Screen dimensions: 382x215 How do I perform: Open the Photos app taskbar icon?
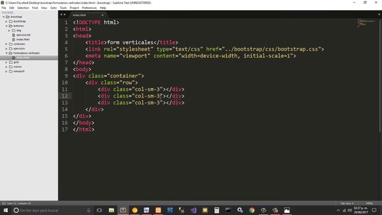coord(287,210)
